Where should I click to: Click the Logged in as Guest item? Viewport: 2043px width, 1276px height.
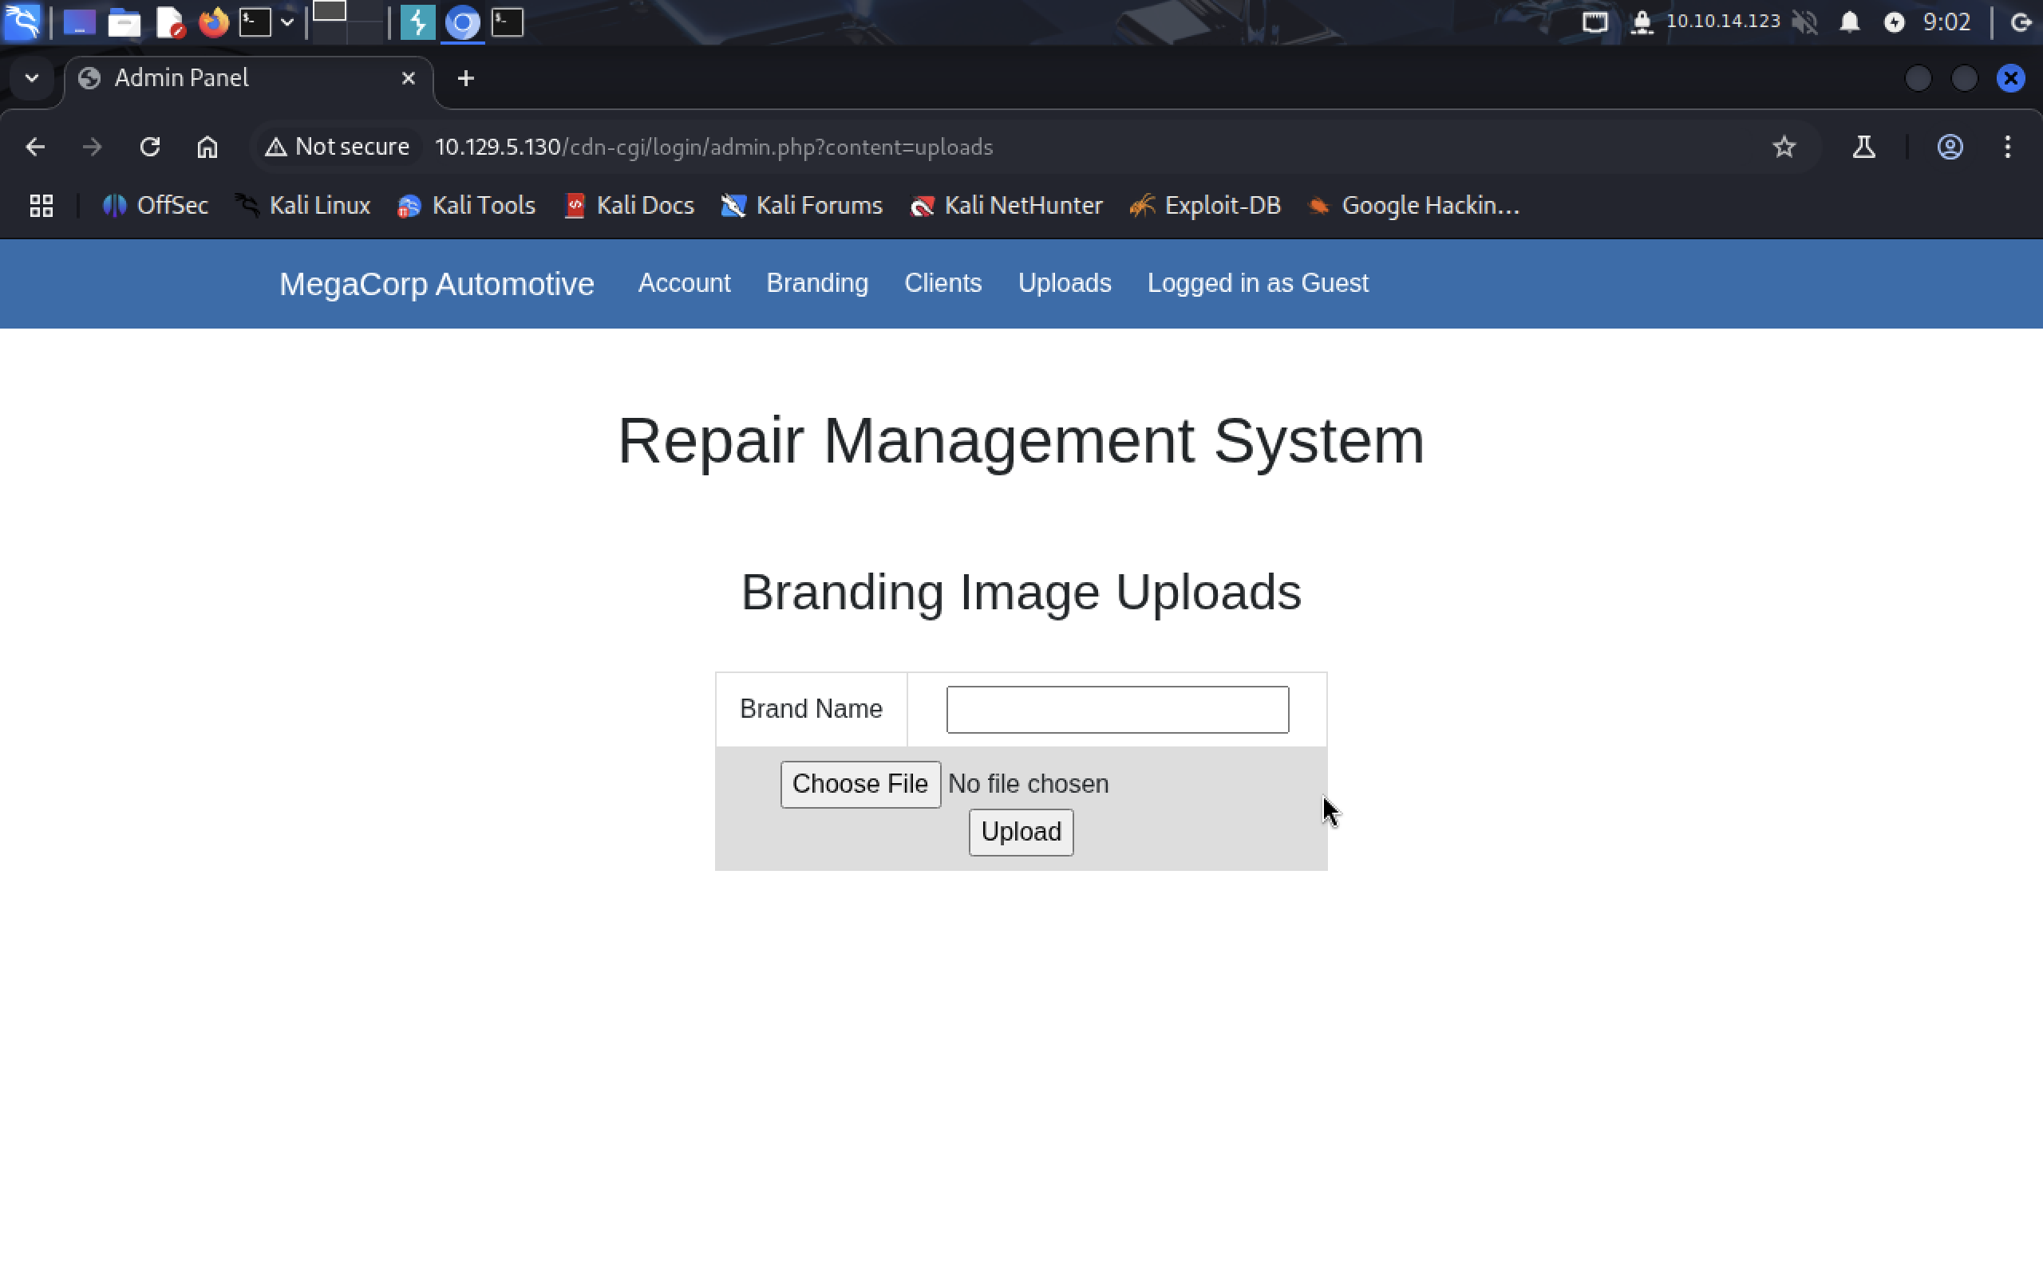pyautogui.click(x=1258, y=282)
